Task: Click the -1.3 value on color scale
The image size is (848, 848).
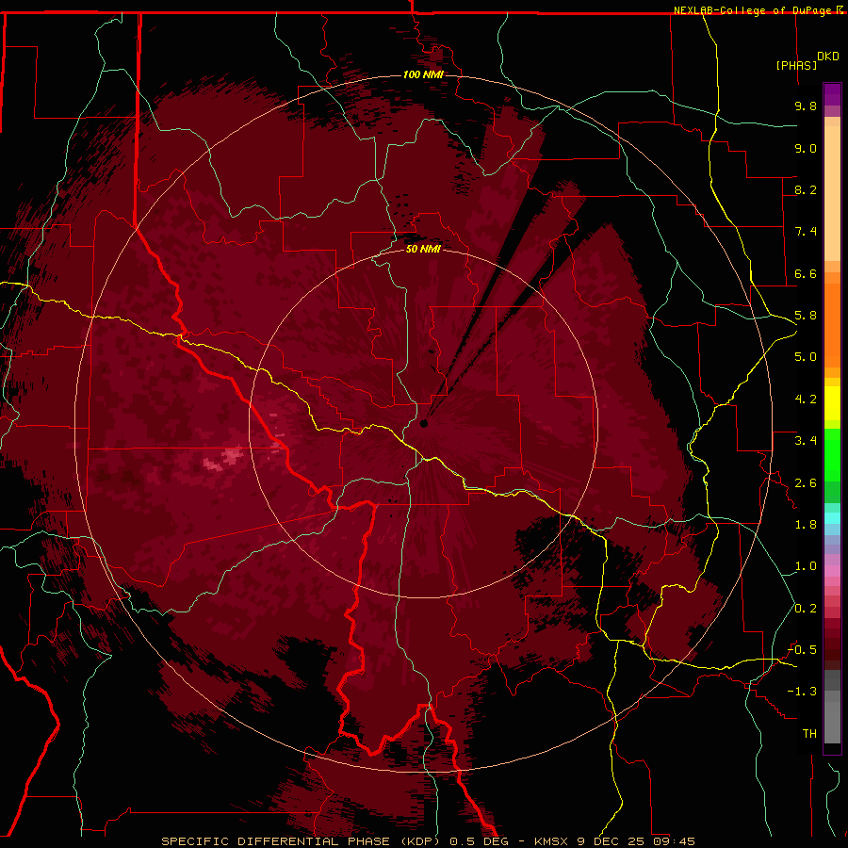Action: [802, 692]
